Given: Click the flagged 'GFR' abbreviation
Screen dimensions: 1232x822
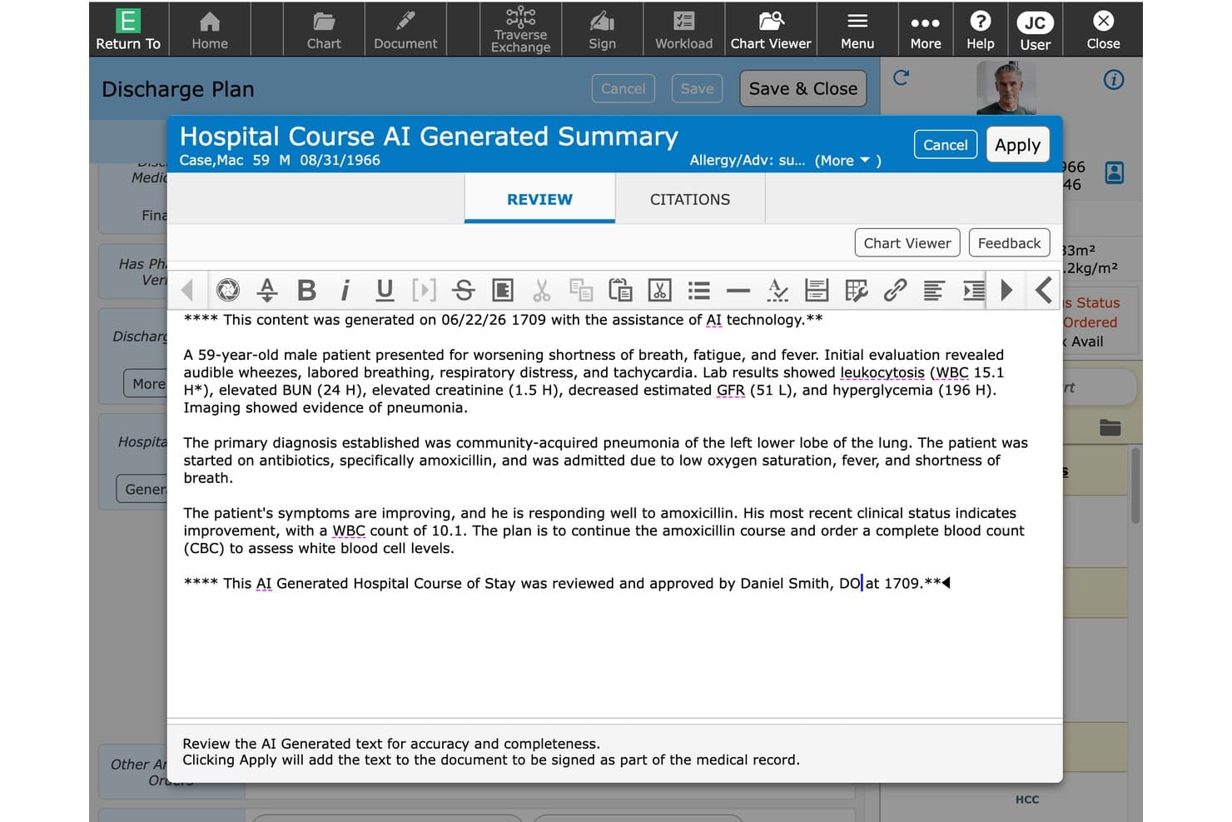Looking at the screenshot, I should pyautogui.click(x=731, y=390).
